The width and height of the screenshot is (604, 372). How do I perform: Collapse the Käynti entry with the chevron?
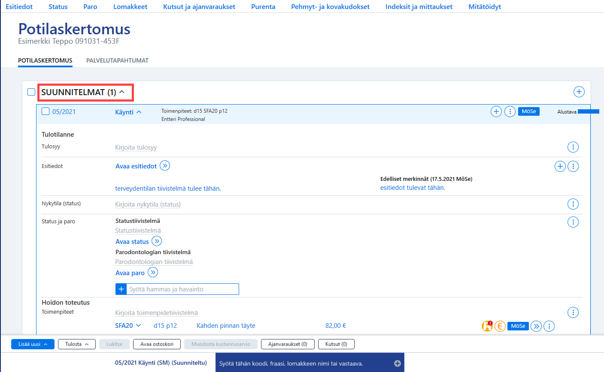(139, 112)
